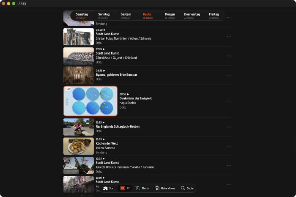Open the Küchen der Welt title

pyautogui.click(x=107, y=143)
